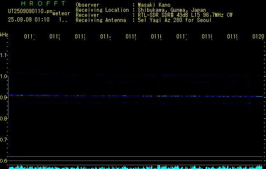Click the 0111 time marker
Screen dimensions: 266x169
click(x=29, y=36)
